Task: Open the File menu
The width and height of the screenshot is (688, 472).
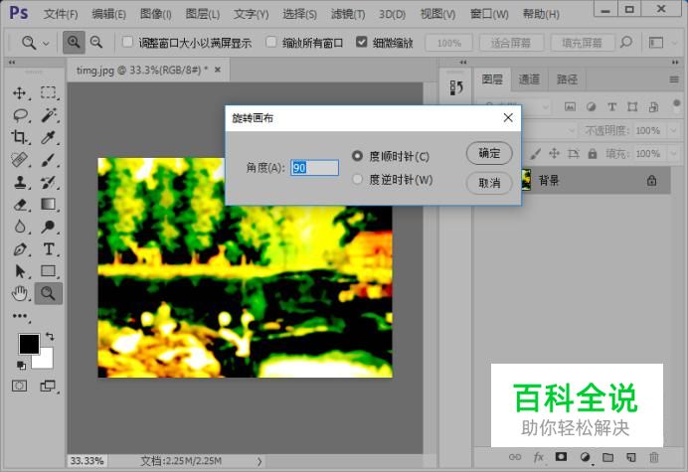Action: coord(61,15)
